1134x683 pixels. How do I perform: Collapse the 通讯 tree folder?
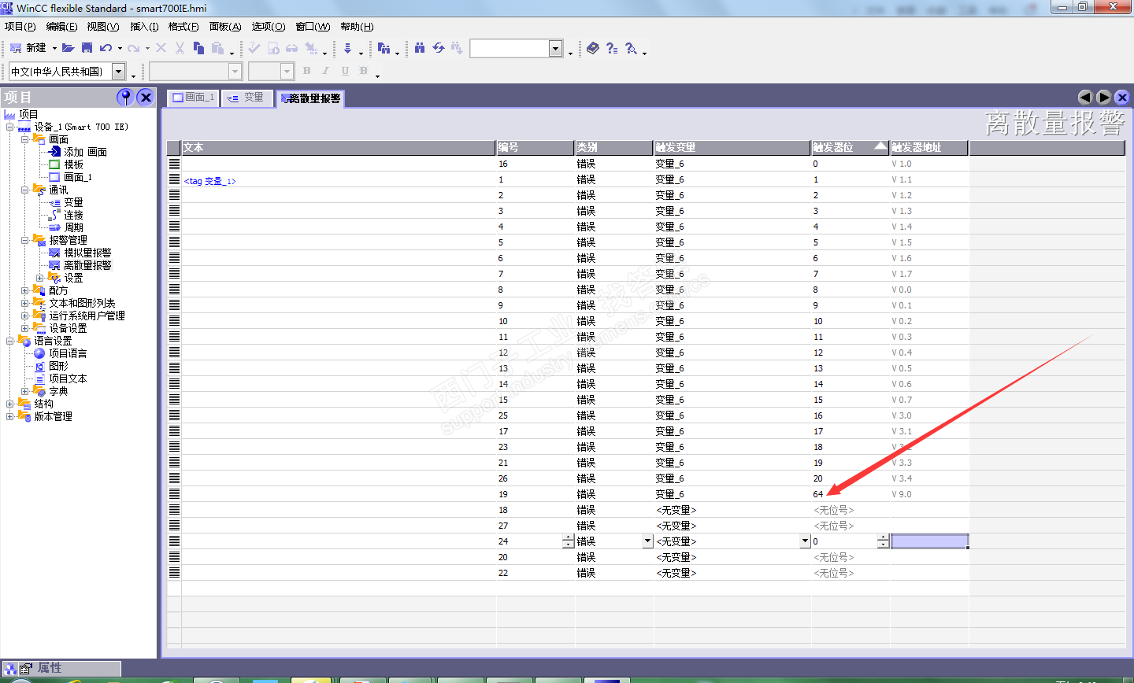point(25,190)
